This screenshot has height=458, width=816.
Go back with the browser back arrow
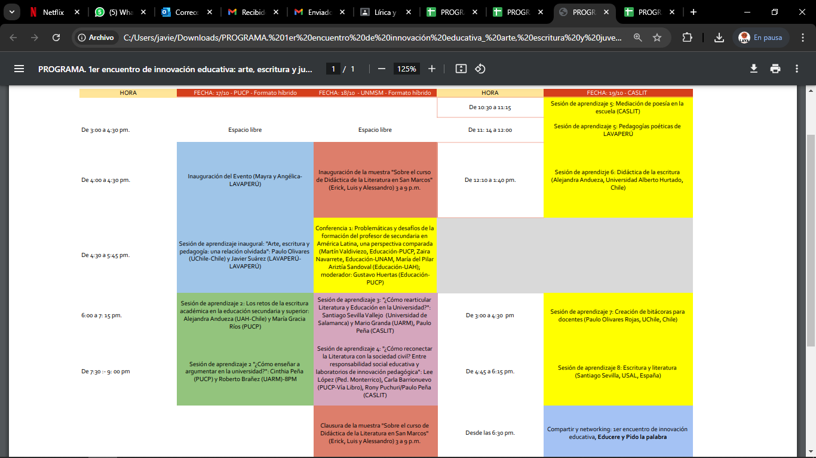pos(13,38)
